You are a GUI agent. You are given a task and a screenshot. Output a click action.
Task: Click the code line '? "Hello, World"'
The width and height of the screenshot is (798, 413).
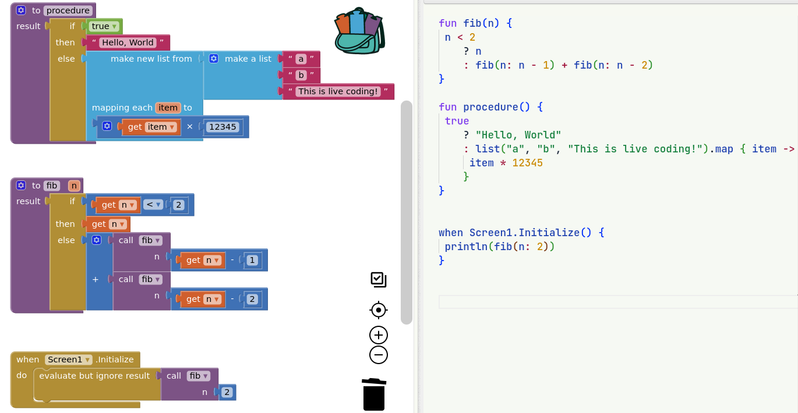pos(512,135)
